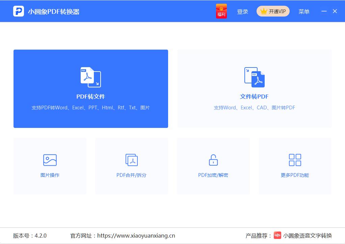Open the 小圆象语音文字转换 product link
345x244 pixels.
coord(308,236)
